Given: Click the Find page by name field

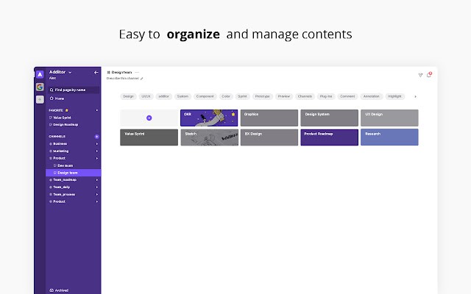Looking at the screenshot, I should pyautogui.click(x=74, y=90).
